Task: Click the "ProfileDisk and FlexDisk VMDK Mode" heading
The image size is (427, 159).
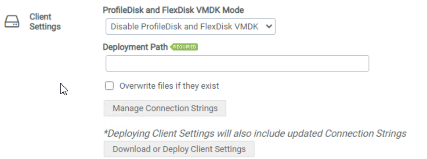Action: 173,10
